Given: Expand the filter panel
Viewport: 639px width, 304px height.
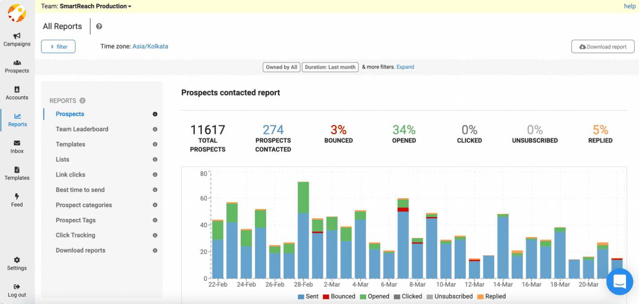Looking at the screenshot, I should pos(58,46).
